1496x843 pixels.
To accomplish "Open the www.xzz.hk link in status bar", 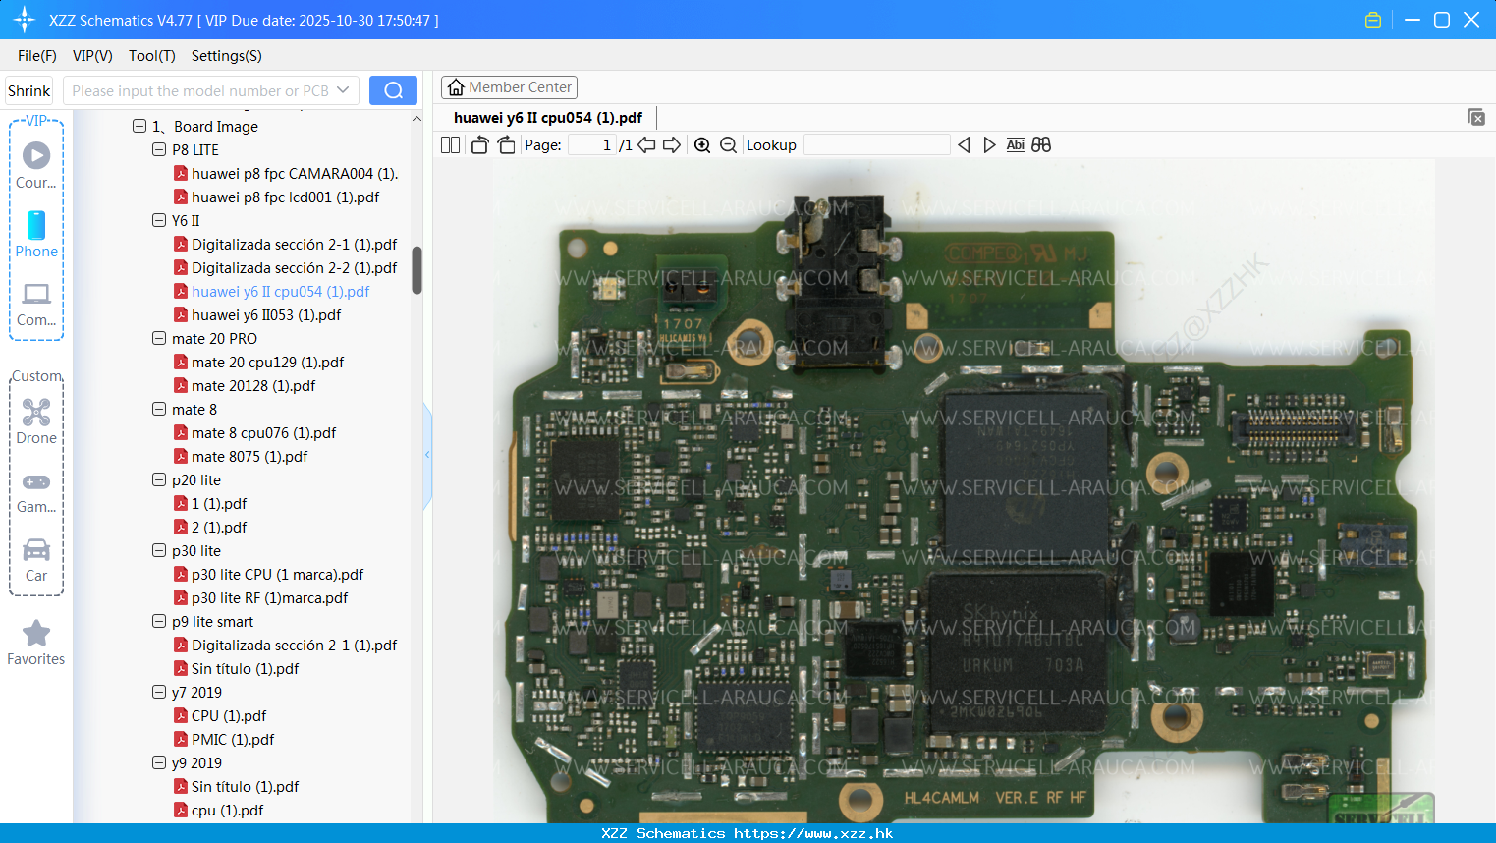I will click(813, 833).
